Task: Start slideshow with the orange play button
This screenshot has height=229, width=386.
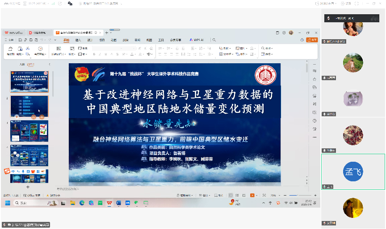Action: click(252, 196)
